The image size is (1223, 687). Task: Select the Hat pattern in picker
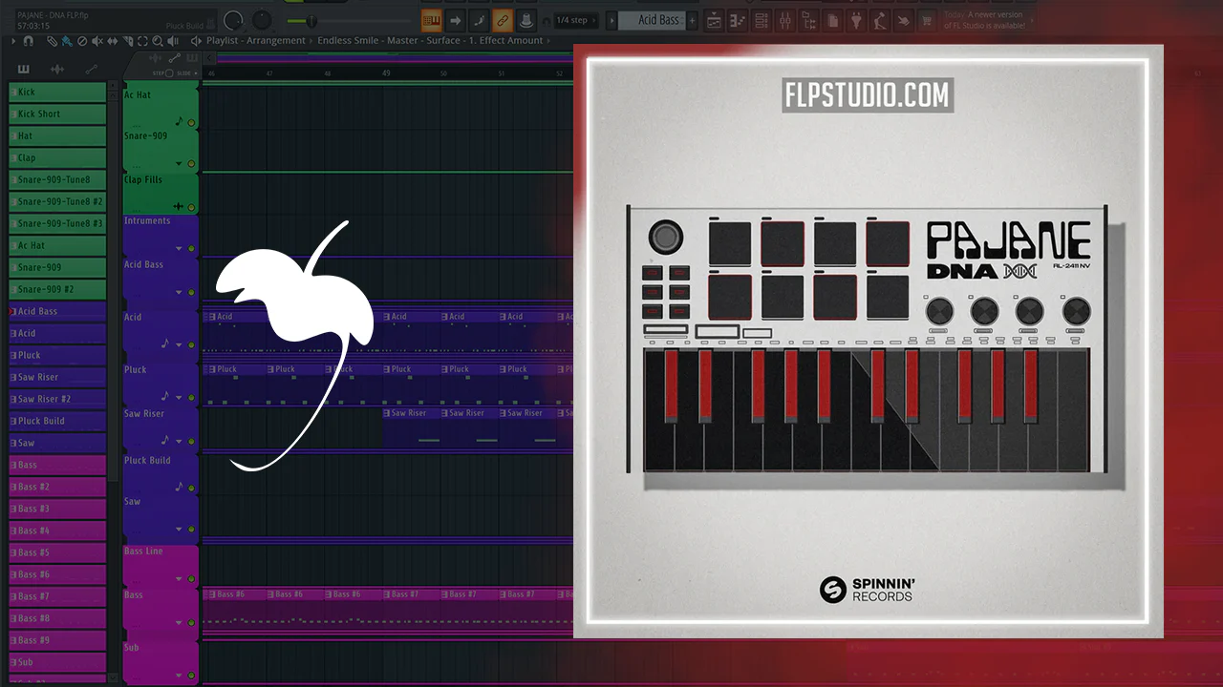coord(57,136)
